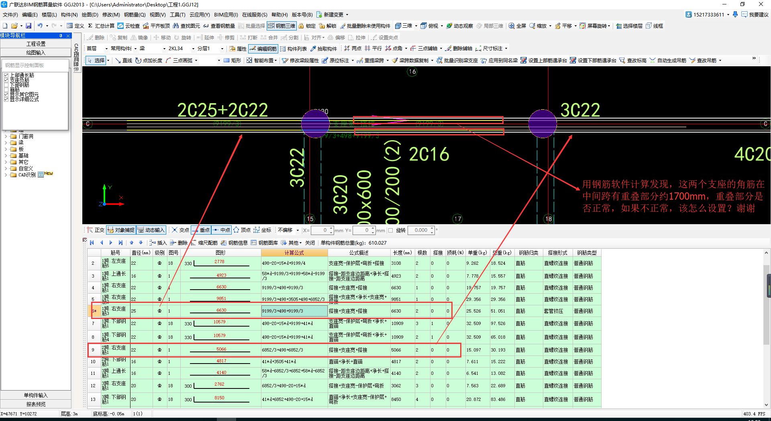Click the 工程设置 button
Viewport: 771px width, 421px height.
(36, 44)
